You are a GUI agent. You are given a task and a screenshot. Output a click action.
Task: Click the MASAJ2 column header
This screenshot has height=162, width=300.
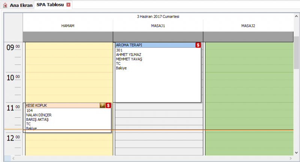pyautogui.click(x=248, y=26)
